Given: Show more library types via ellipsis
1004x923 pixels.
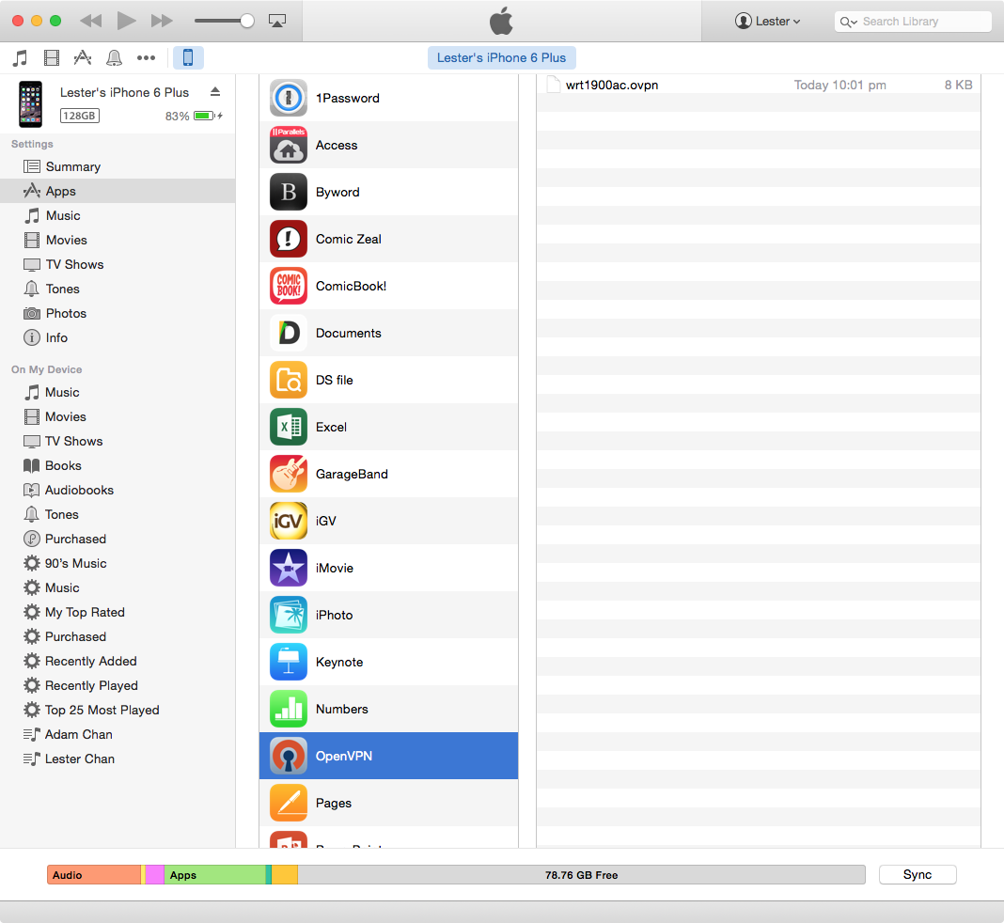Looking at the screenshot, I should coord(146,58).
